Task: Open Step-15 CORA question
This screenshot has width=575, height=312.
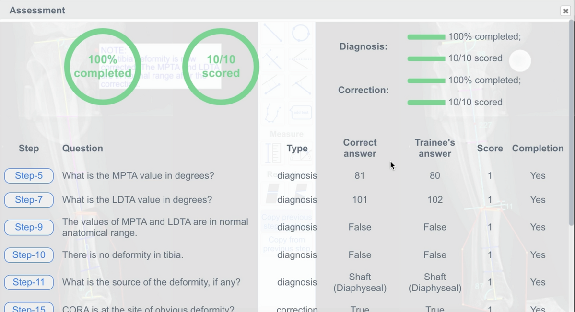Action: (x=29, y=309)
